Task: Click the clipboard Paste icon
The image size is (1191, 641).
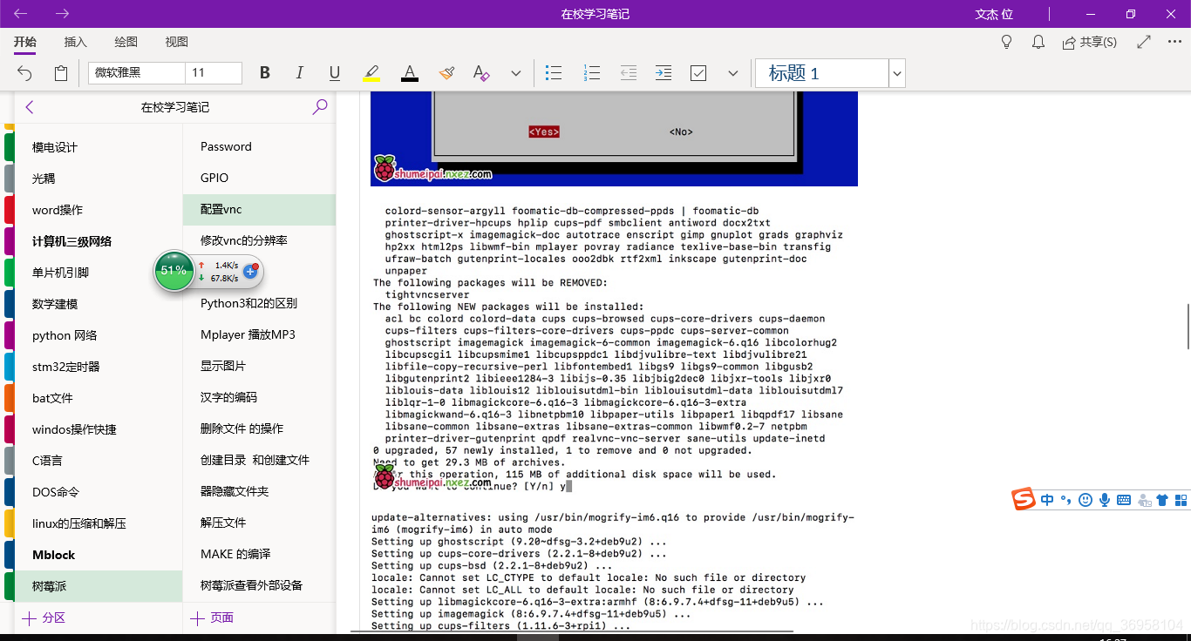Action: (60, 73)
